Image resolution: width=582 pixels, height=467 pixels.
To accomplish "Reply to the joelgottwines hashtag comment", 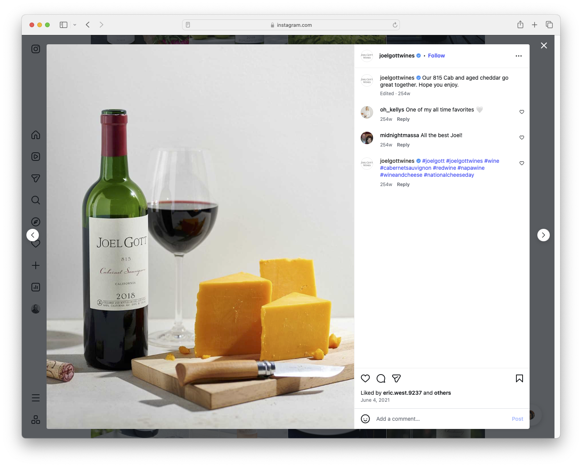I will pyautogui.click(x=403, y=185).
